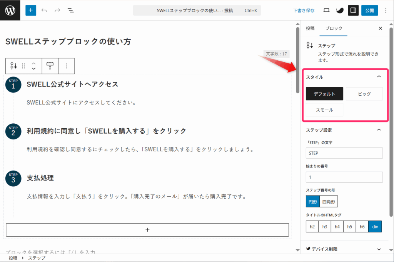The width and height of the screenshot is (394, 262).
Task: Click the 公開 publish button
Action: tap(369, 10)
